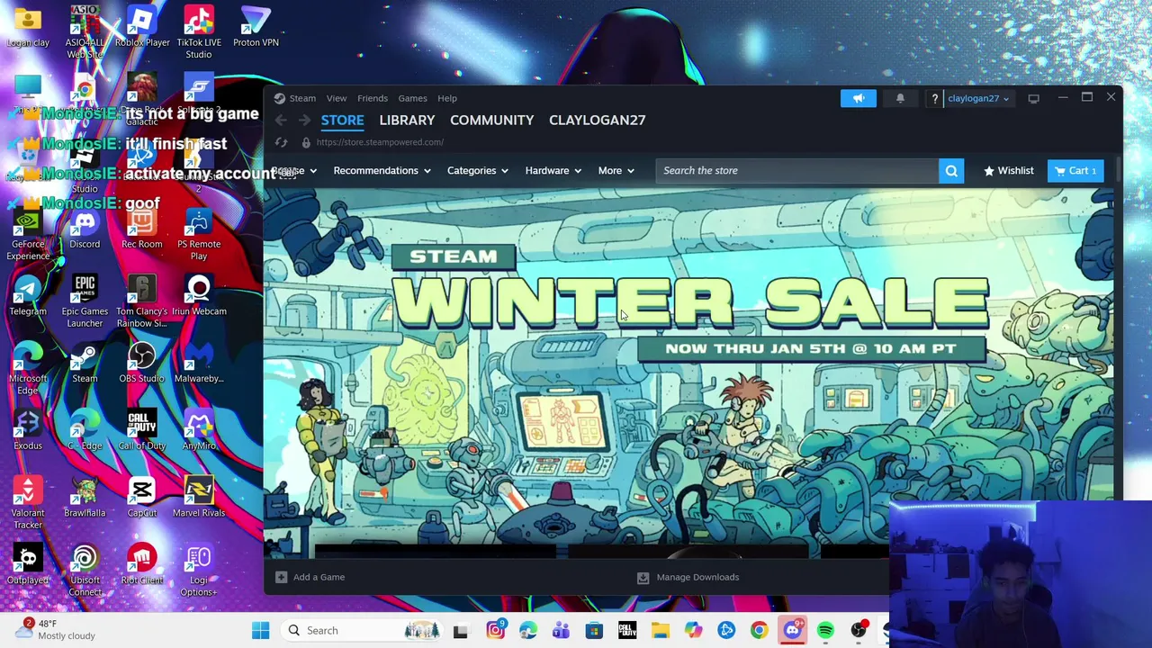Click the lock icon beside the store URL

pos(306,142)
